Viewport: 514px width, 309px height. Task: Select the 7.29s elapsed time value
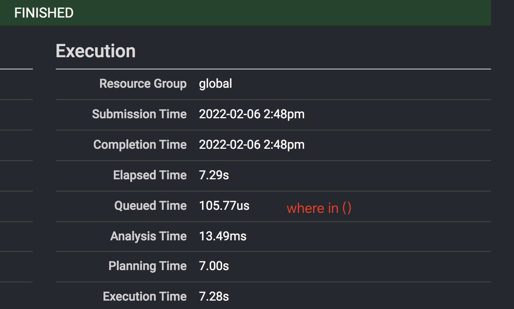tap(214, 175)
